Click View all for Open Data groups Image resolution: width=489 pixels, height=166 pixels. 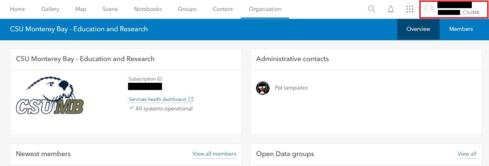tap(467, 154)
